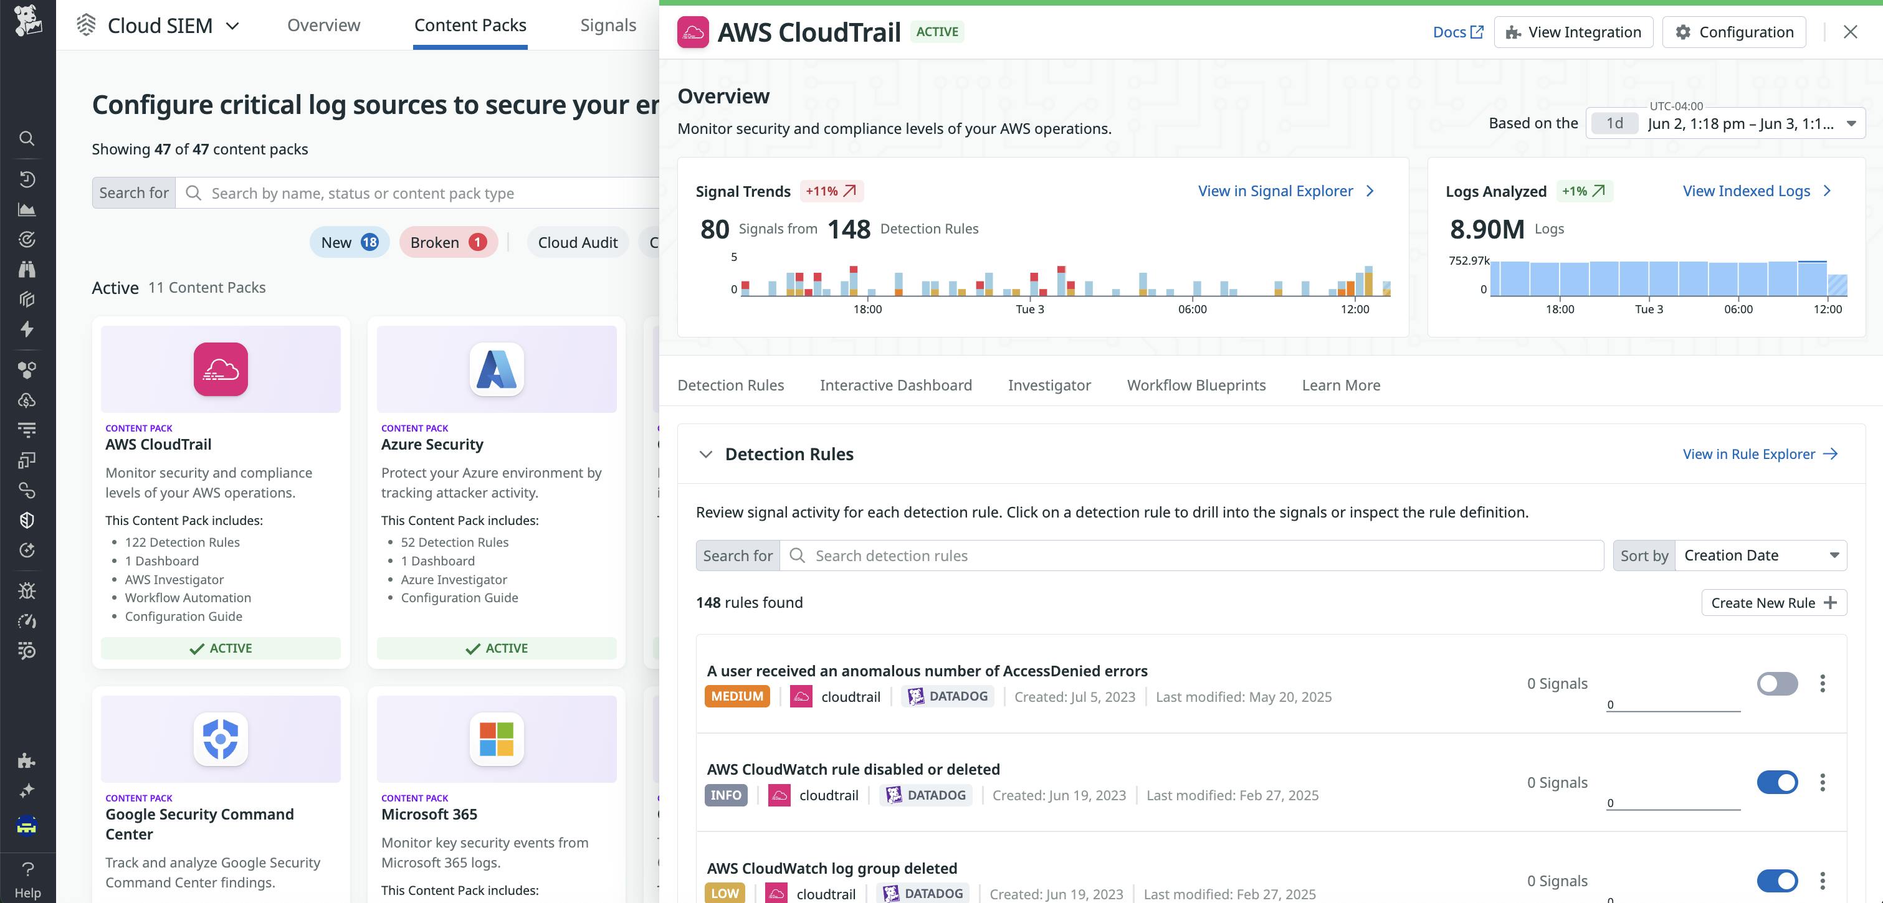Viewport: 1883px width, 903px height.
Task: Disable the CloudWatch rule disabled or deleted toggle
Action: pyautogui.click(x=1777, y=782)
